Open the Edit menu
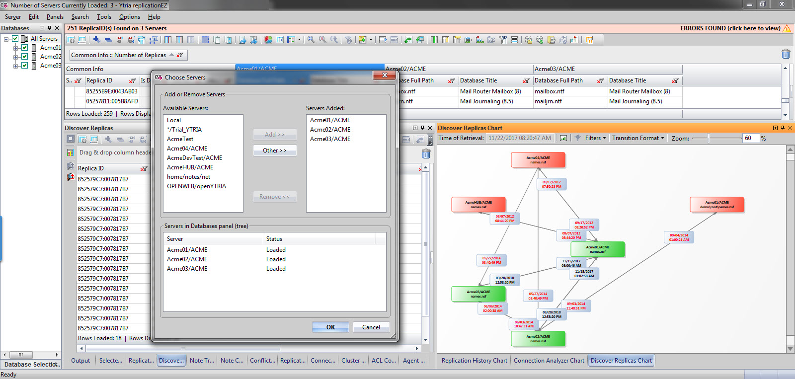Viewport: 795px width, 379px height. 34,17
